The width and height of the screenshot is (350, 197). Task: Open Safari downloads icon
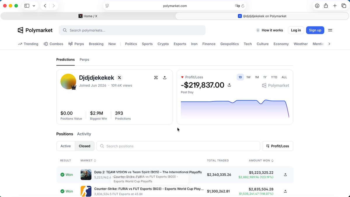[317, 6]
